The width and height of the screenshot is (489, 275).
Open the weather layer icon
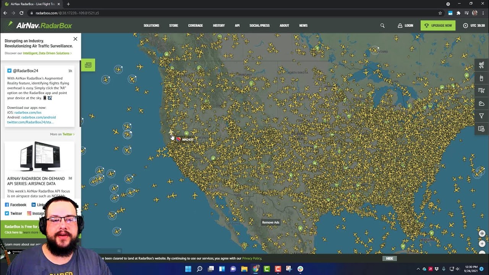pos(481,103)
